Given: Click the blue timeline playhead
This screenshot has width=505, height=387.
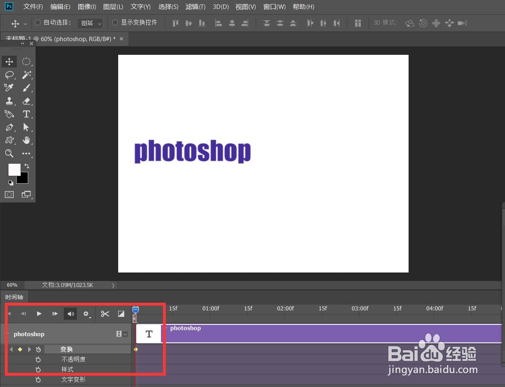Looking at the screenshot, I should [x=136, y=310].
